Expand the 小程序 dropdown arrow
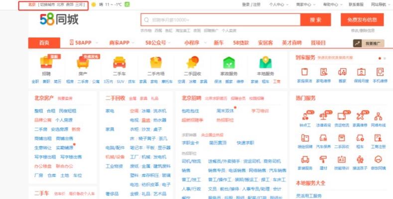Viewport: 393px width, 199px height. click(x=205, y=43)
